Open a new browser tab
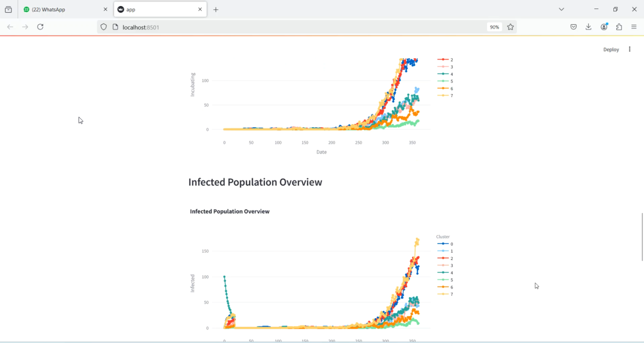Viewport: 644px width, 343px height. coord(216,9)
